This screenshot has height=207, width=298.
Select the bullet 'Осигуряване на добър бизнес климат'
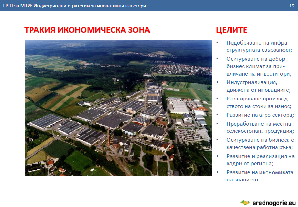pyautogui.click(x=259, y=66)
